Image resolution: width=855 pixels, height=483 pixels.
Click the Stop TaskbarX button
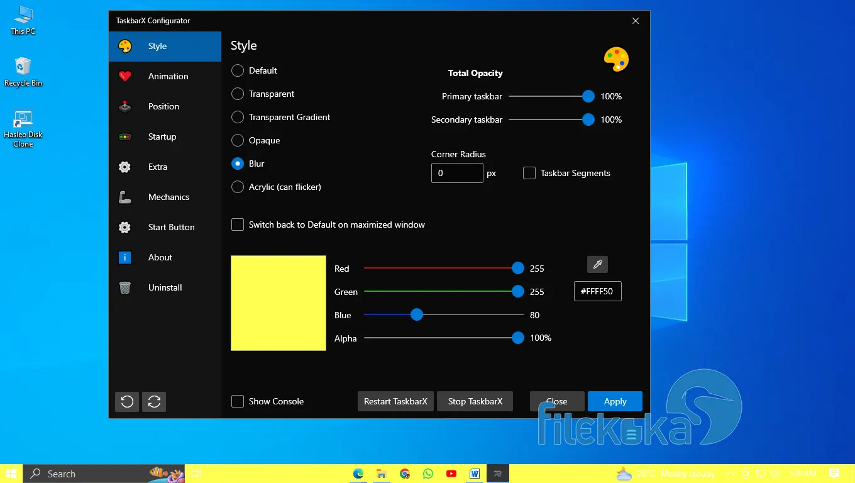[x=475, y=401]
